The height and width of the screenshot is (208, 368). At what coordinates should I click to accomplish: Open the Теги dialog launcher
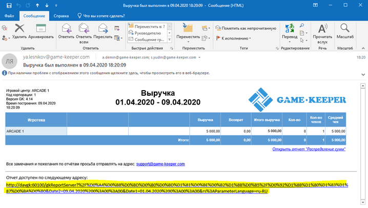coord(277,48)
